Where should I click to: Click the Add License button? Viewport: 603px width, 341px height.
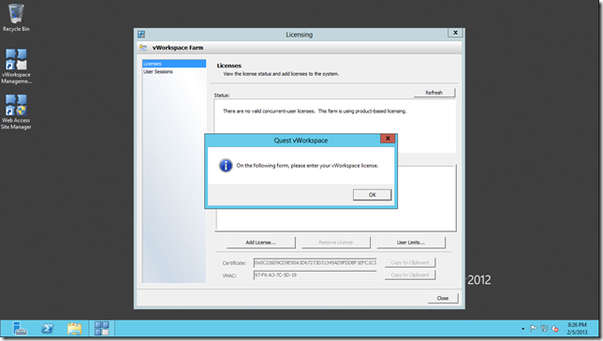pyautogui.click(x=260, y=243)
